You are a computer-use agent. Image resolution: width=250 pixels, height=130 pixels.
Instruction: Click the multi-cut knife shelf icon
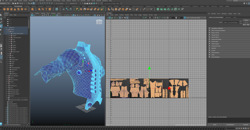point(144,9)
